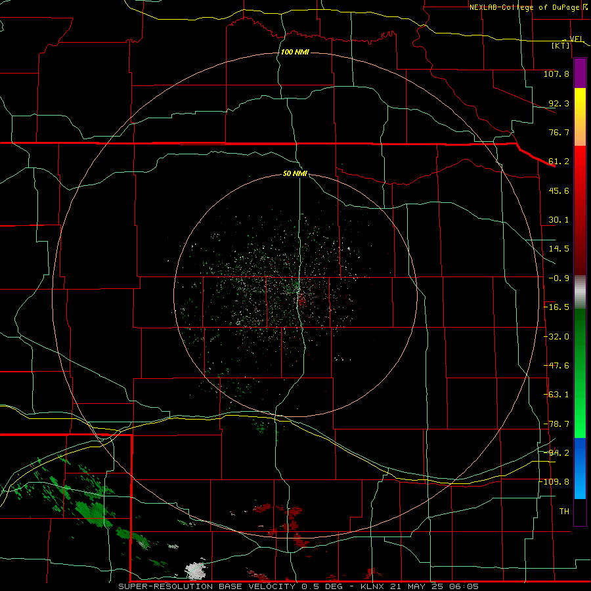This screenshot has width=591, height=591.
Task: Click the 76.7 scale value
Action: point(559,132)
